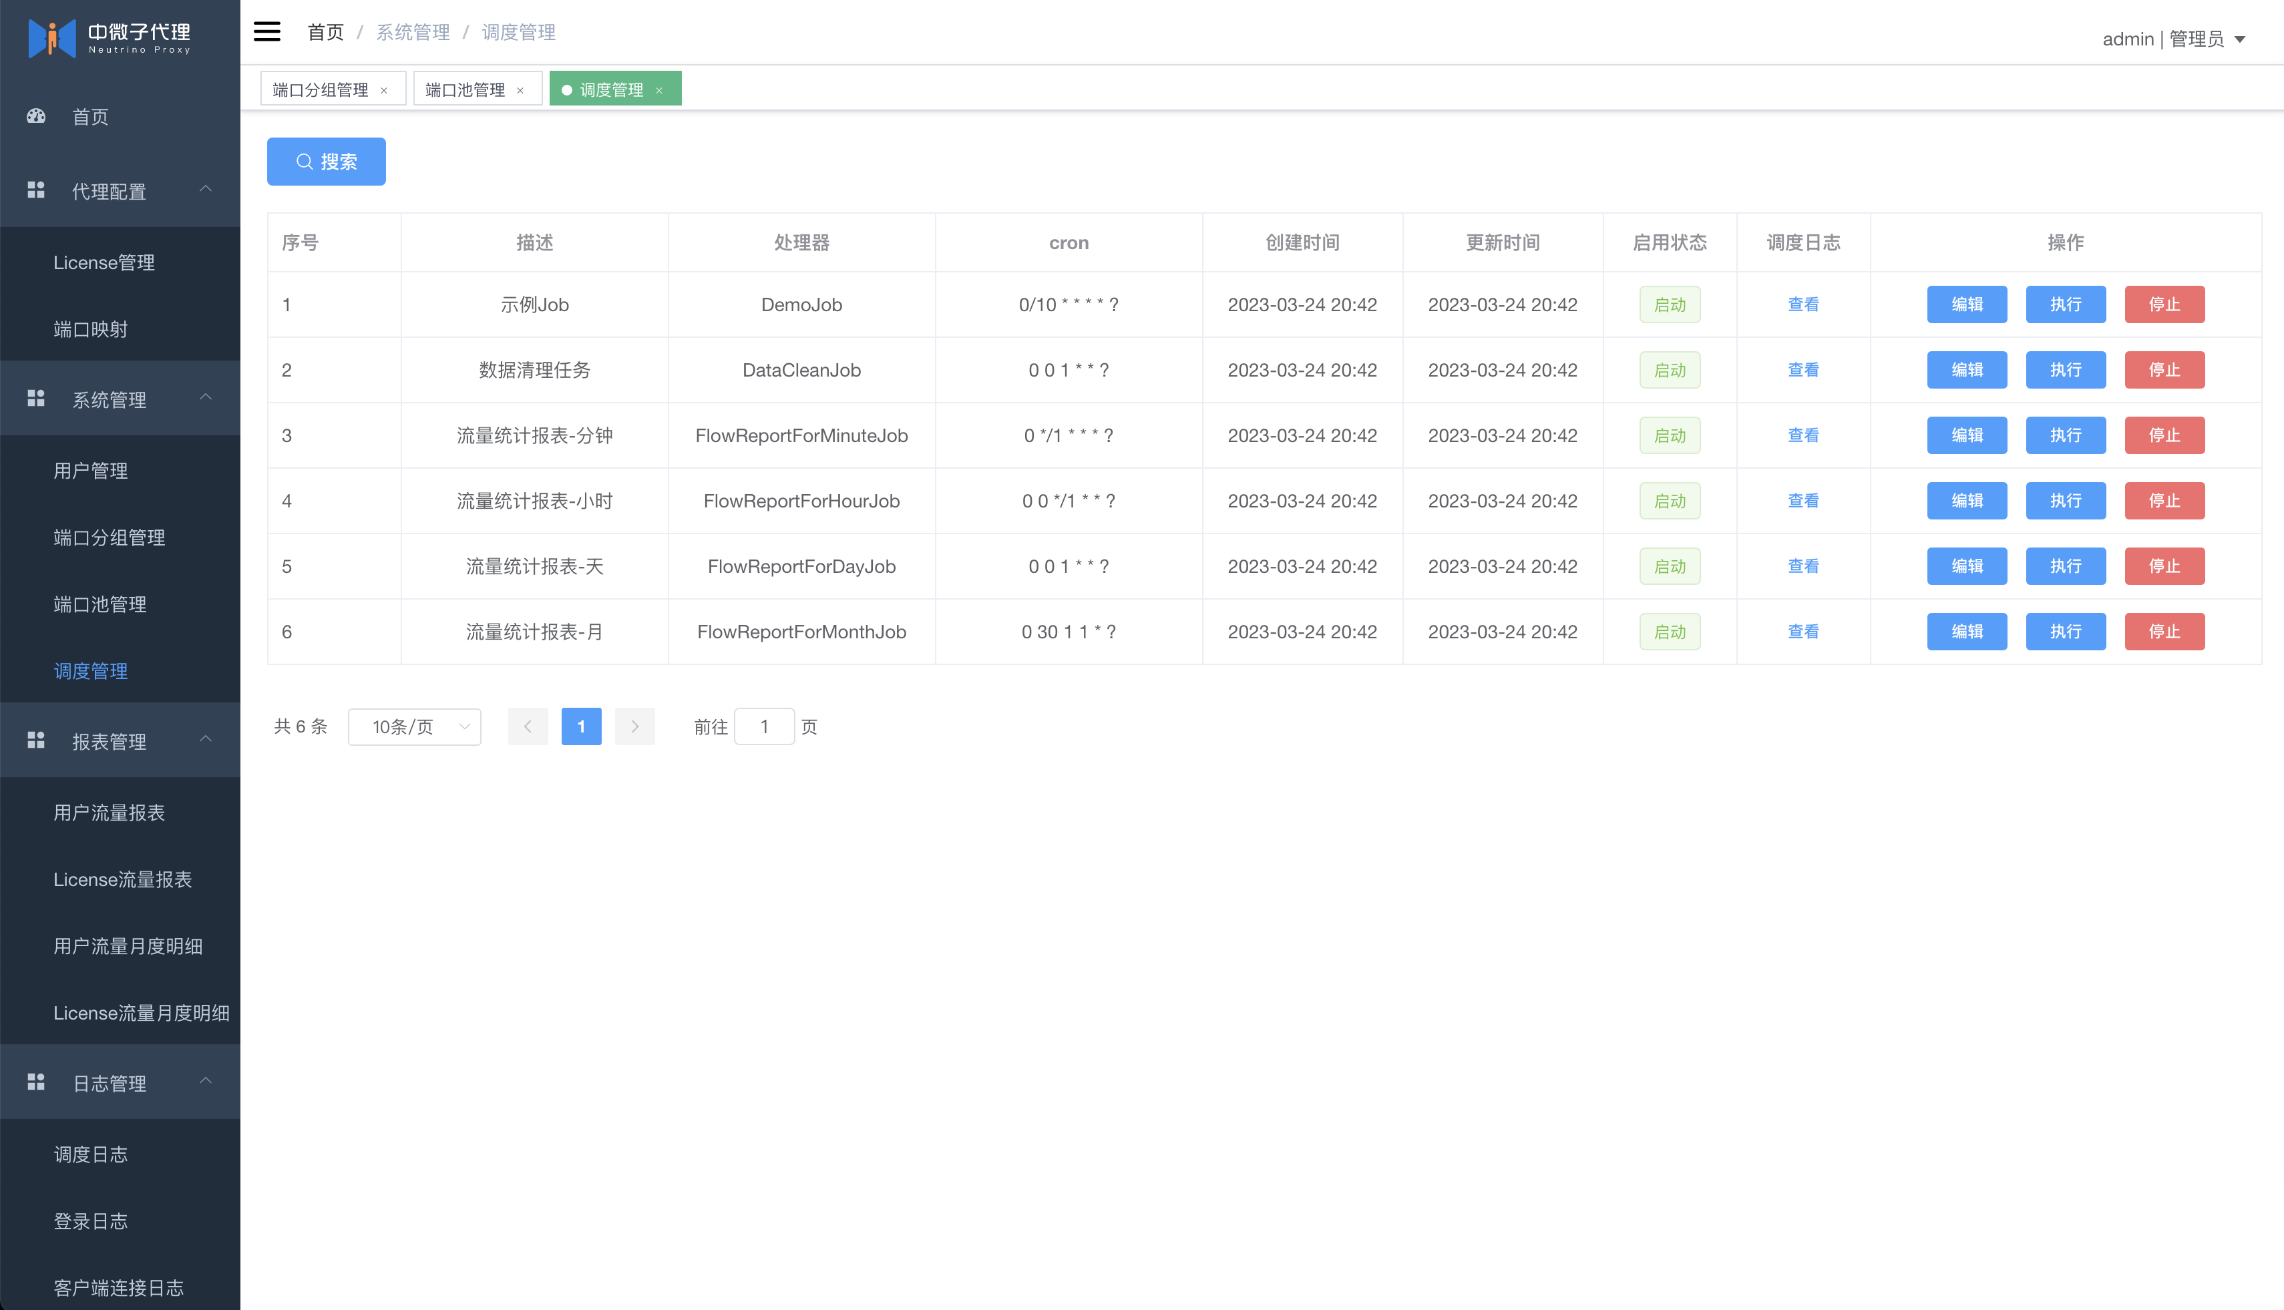Collapse the 报表管理 menu chevron
Viewport: 2284px width, 1310px height.
pos(206,738)
